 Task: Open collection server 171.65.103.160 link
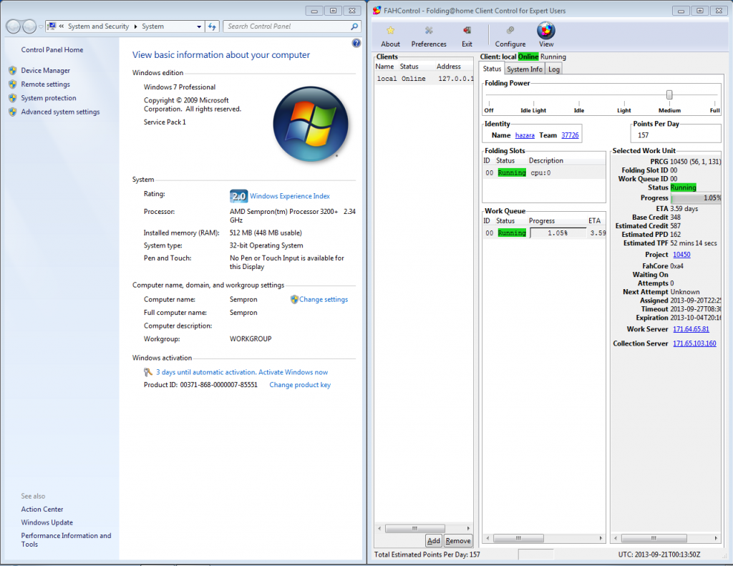click(x=694, y=343)
